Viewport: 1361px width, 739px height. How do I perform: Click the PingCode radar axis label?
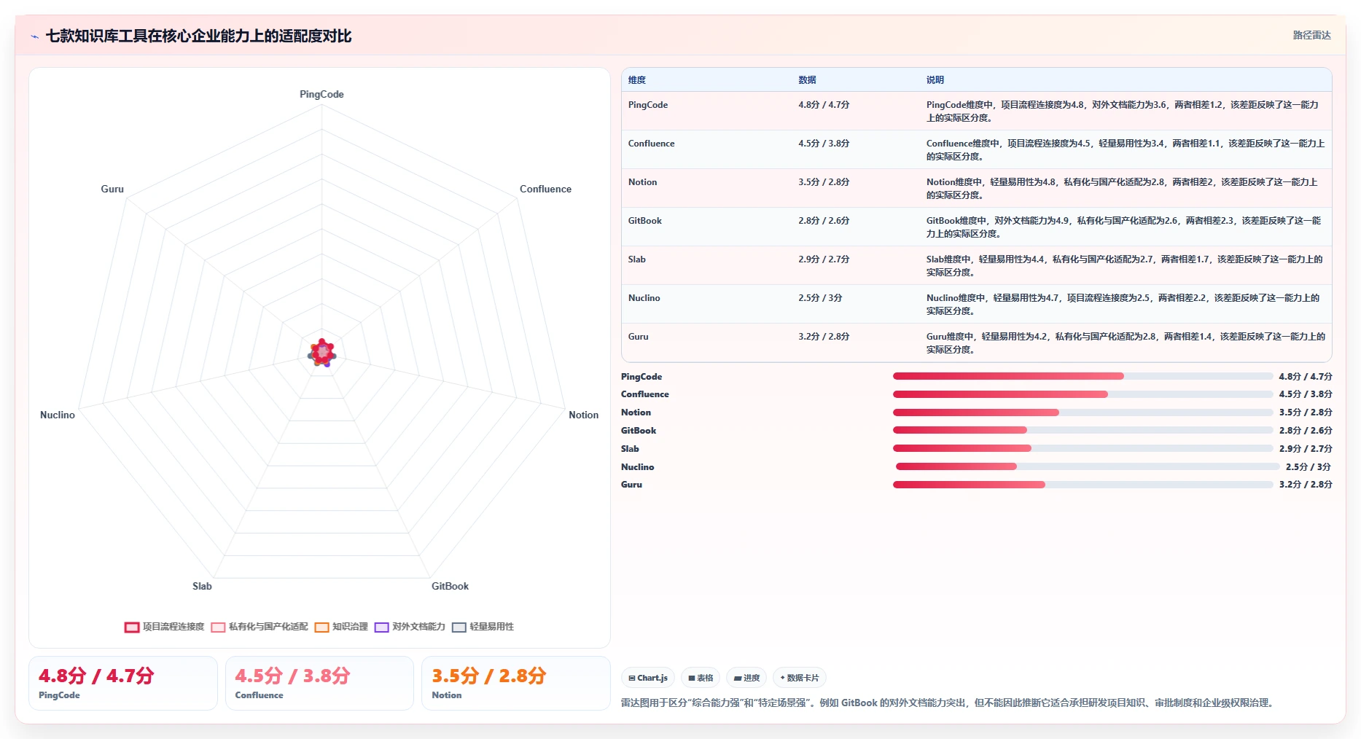[321, 94]
